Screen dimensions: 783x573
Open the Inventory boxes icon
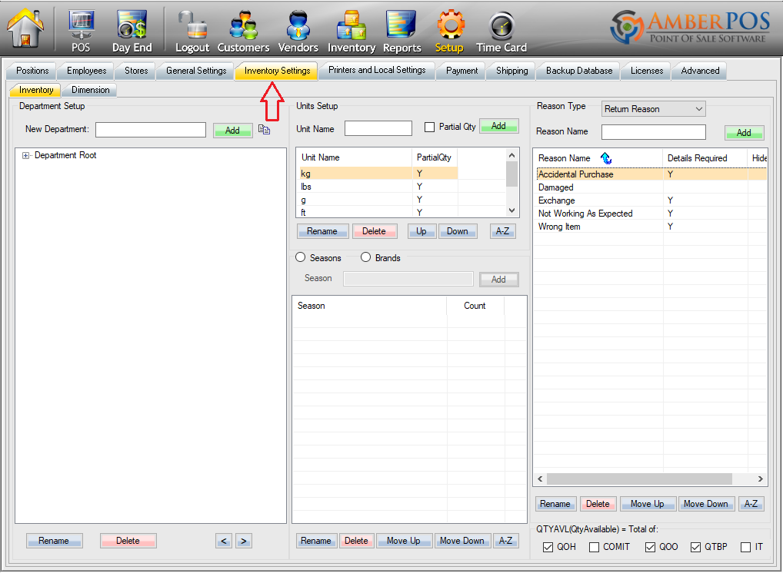(x=352, y=31)
